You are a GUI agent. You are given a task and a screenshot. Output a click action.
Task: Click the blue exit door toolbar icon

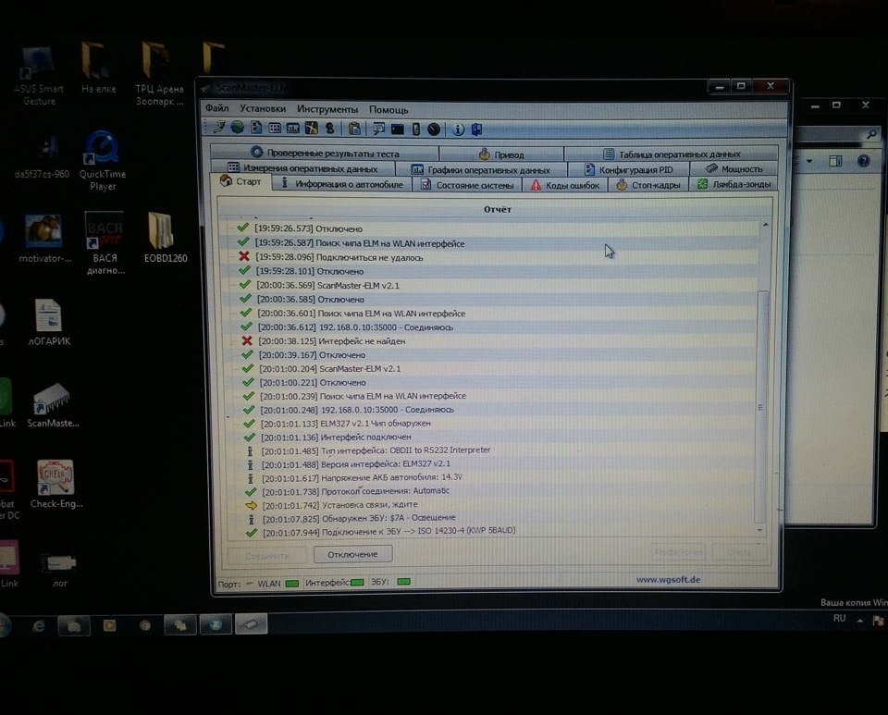477,129
